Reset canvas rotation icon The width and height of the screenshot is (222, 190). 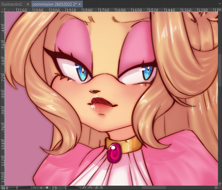pyautogui.click(x=96, y=188)
